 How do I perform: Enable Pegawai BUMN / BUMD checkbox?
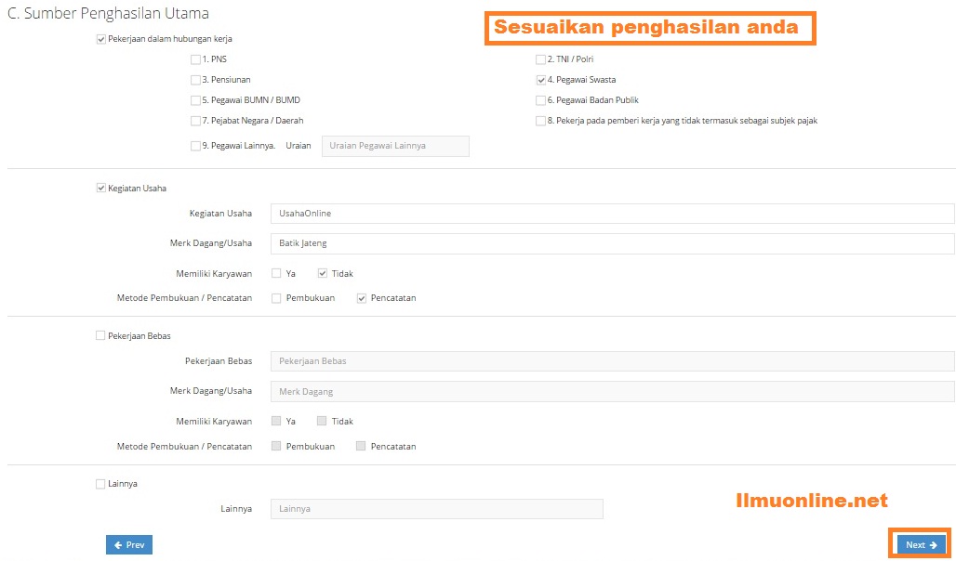[x=195, y=100]
